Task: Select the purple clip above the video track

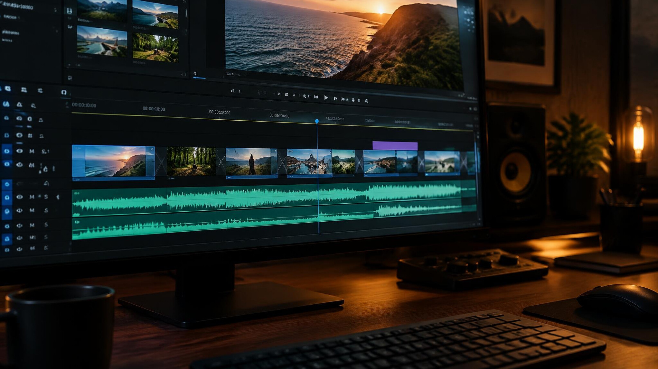Action: (x=395, y=145)
